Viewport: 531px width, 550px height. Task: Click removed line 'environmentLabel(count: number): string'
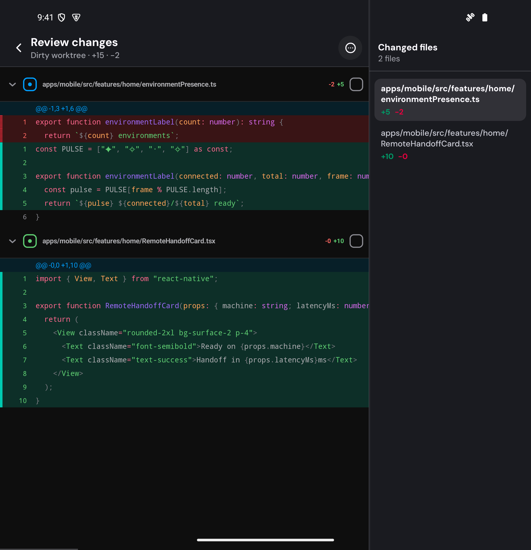pyautogui.click(x=184, y=122)
